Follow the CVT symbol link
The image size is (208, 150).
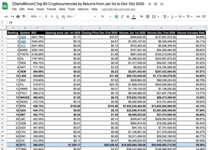[23, 46]
